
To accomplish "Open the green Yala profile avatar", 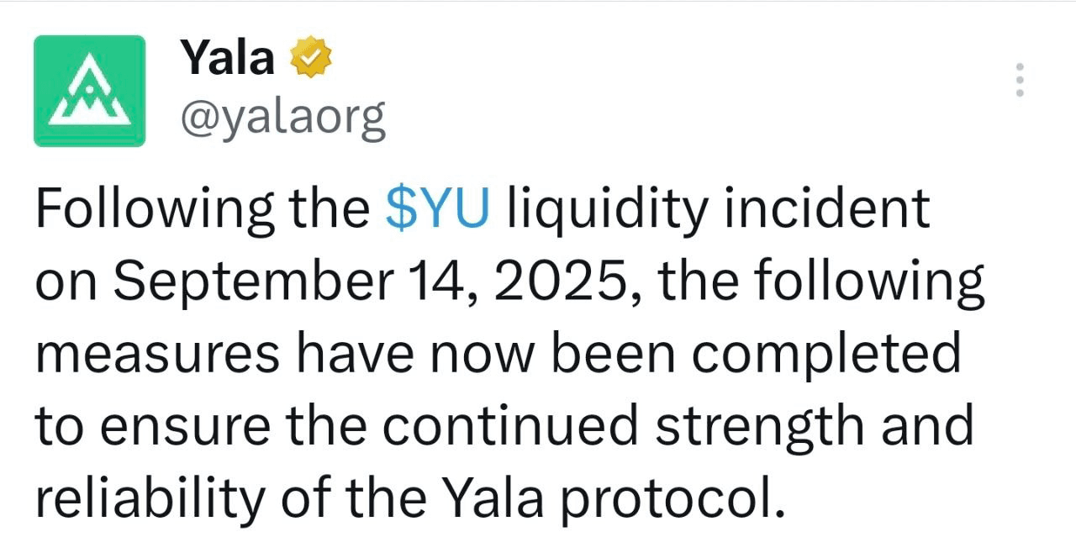I will click(89, 91).
